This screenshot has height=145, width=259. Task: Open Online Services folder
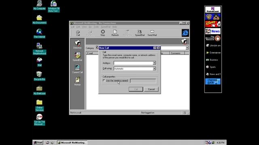(39, 106)
